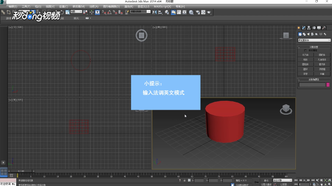Screen dimensions: 332x186
Task: Switch to the Motion panel tab
Action: (x=314, y=28)
